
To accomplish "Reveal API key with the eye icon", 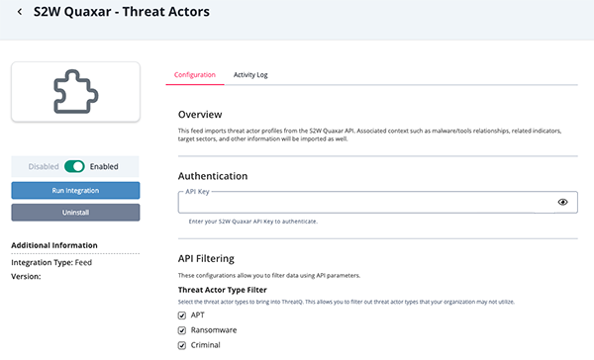I will pos(562,202).
